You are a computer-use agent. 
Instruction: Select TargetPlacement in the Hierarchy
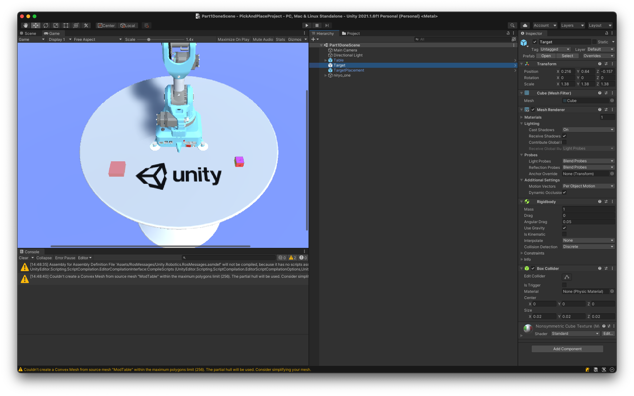pos(348,70)
